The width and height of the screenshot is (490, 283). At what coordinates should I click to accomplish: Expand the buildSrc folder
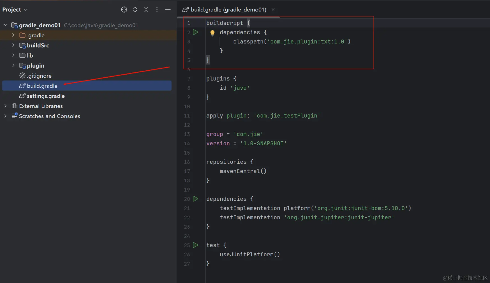point(13,45)
